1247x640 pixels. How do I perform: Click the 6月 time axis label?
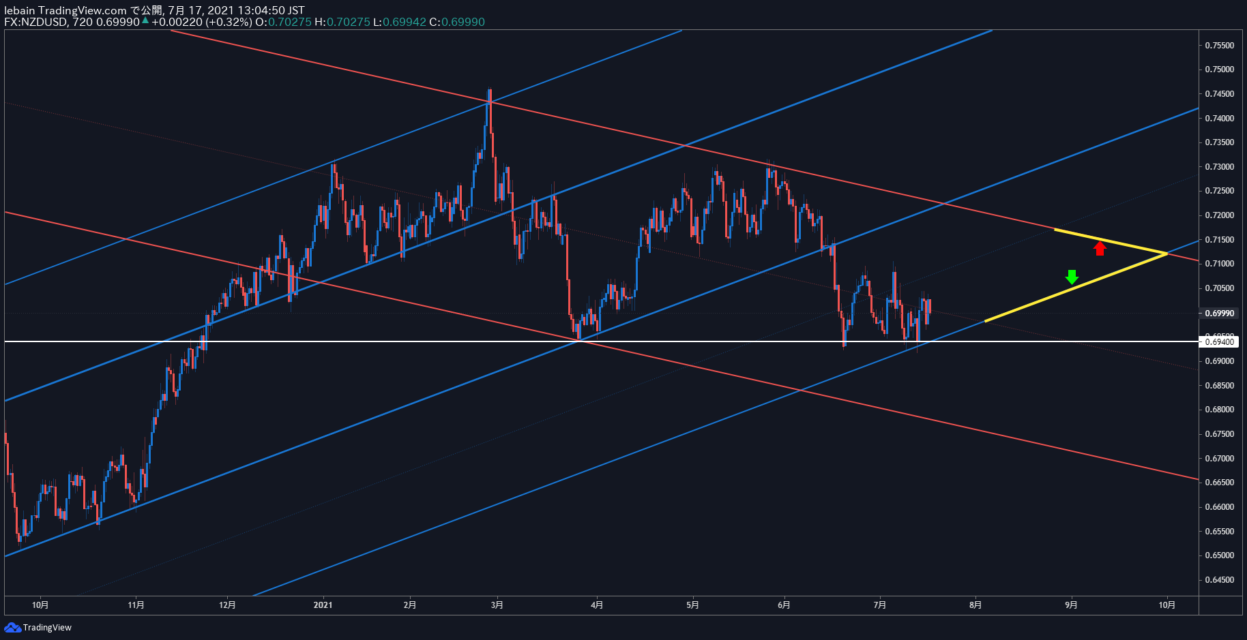pos(784,605)
